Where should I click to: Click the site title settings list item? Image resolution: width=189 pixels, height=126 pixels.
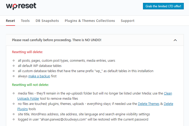point(84,114)
